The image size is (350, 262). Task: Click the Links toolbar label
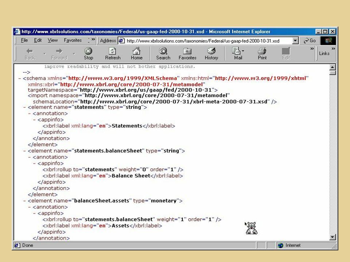point(324,53)
